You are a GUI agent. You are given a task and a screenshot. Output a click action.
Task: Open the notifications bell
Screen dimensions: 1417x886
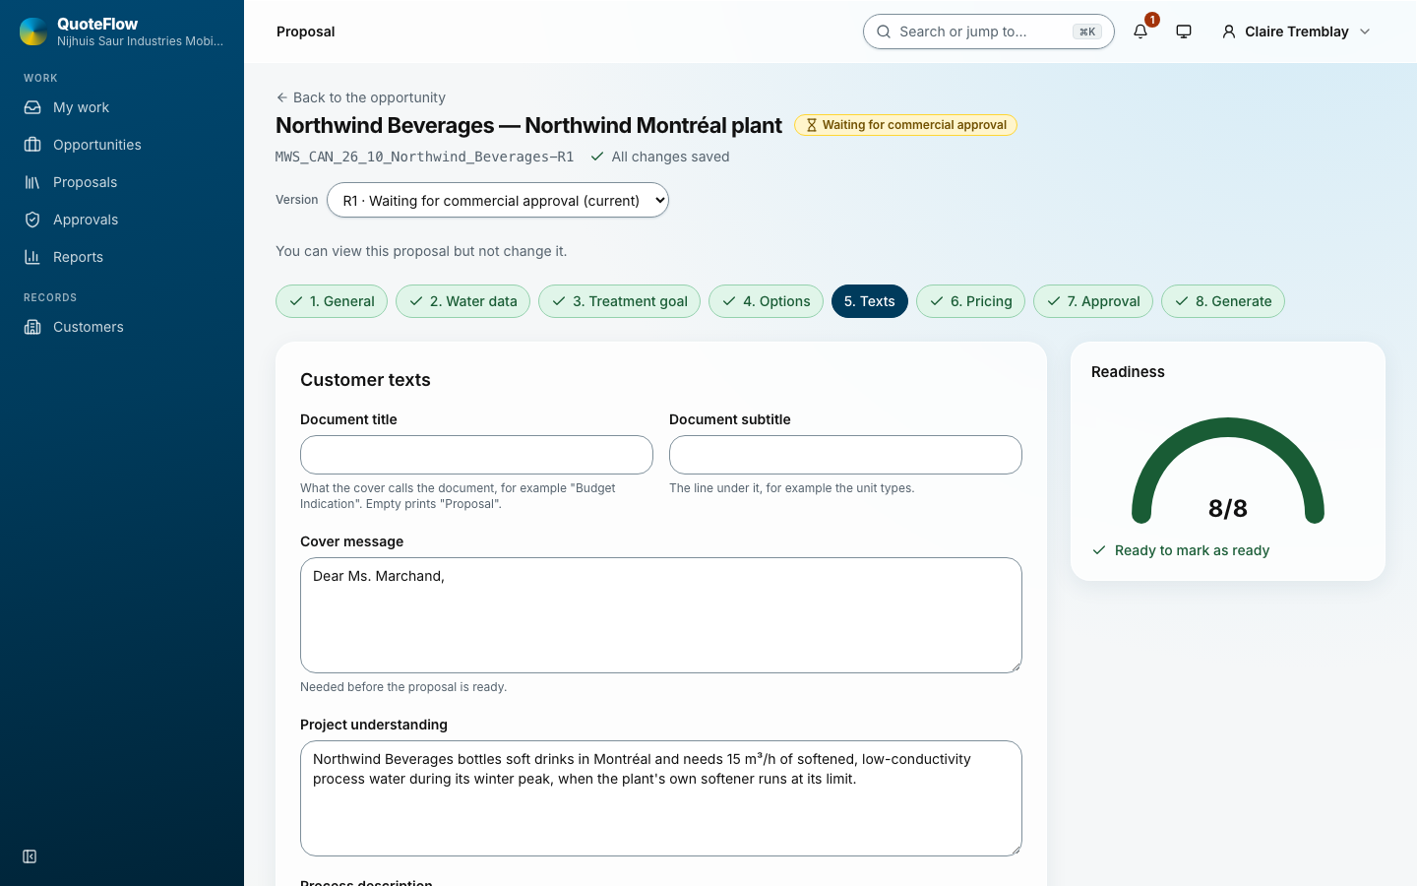tap(1140, 32)
